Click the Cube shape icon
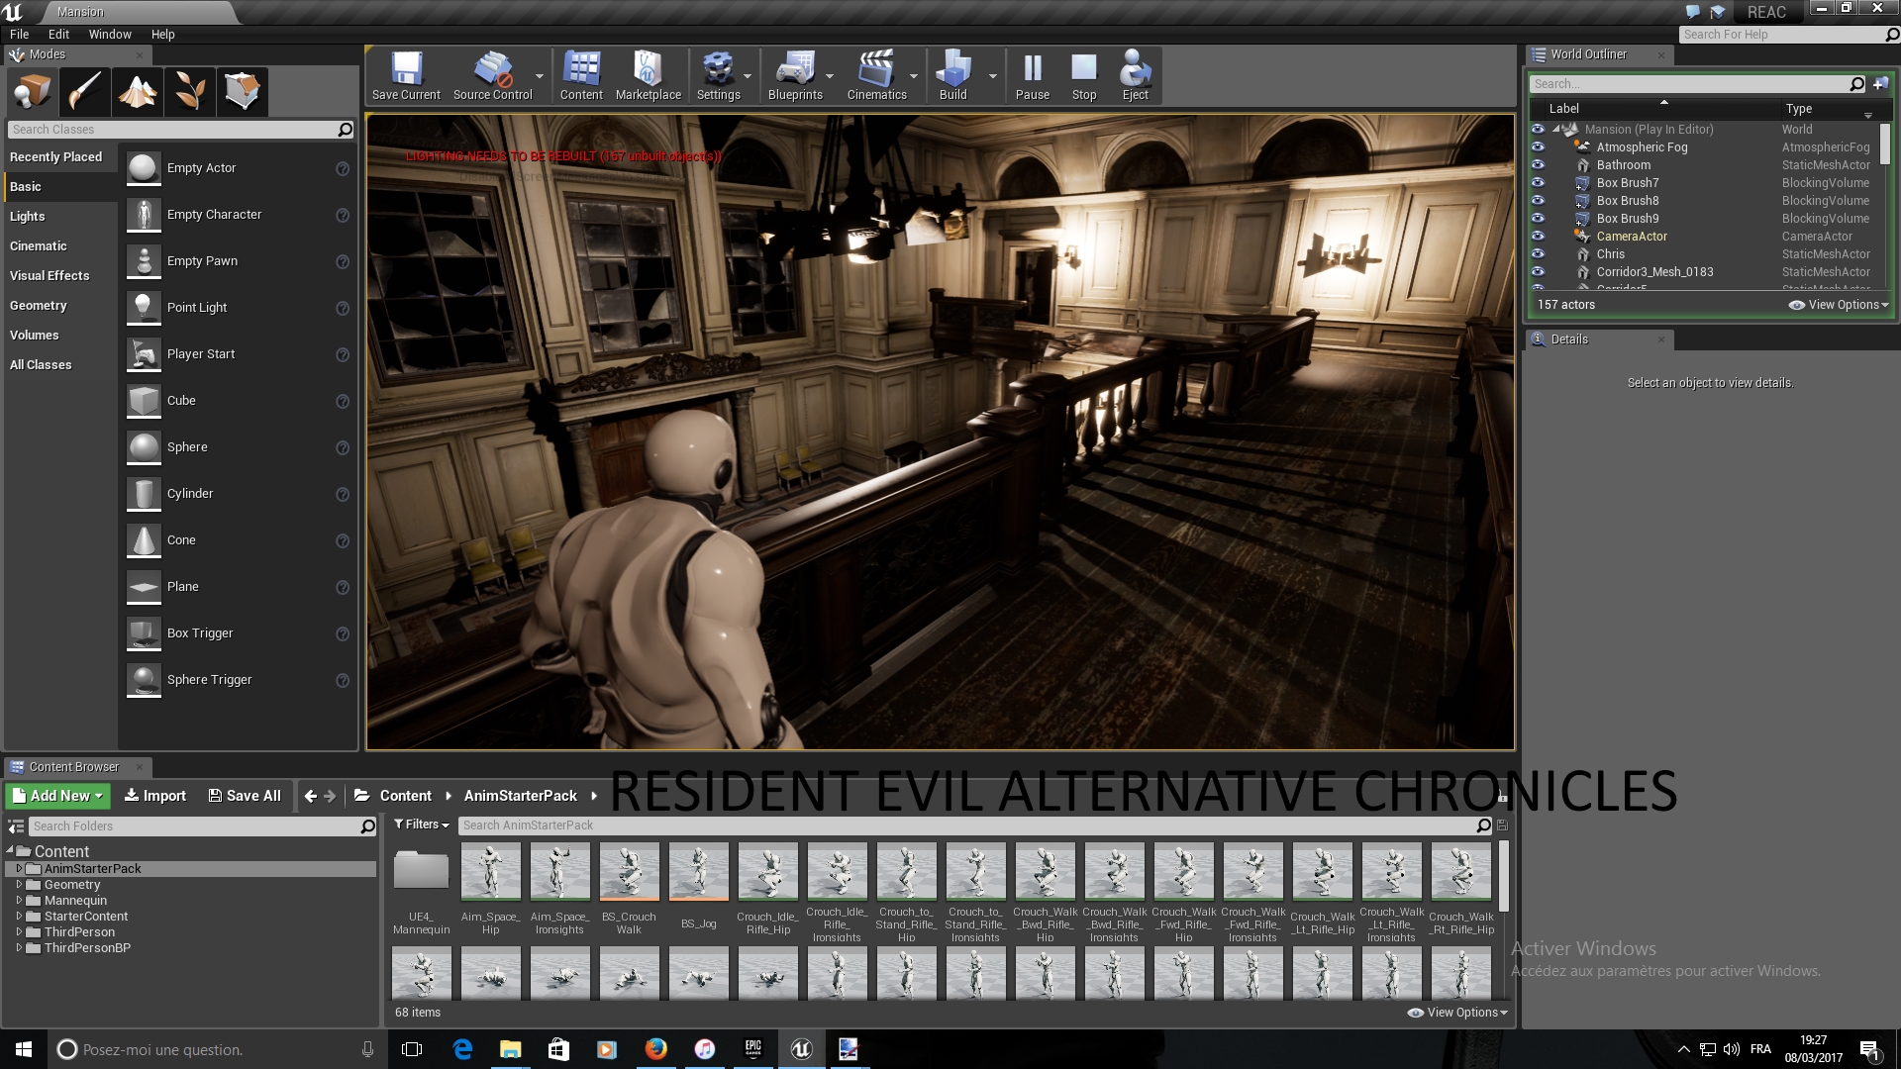This screenshot has height=1069, width=1901. pyautogui.click(x=144, y=401)
